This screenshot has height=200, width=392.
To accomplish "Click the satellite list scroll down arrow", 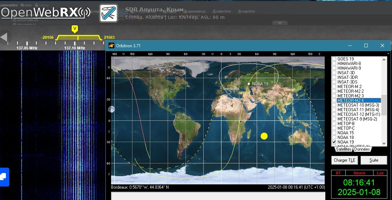I will [384, 144].
